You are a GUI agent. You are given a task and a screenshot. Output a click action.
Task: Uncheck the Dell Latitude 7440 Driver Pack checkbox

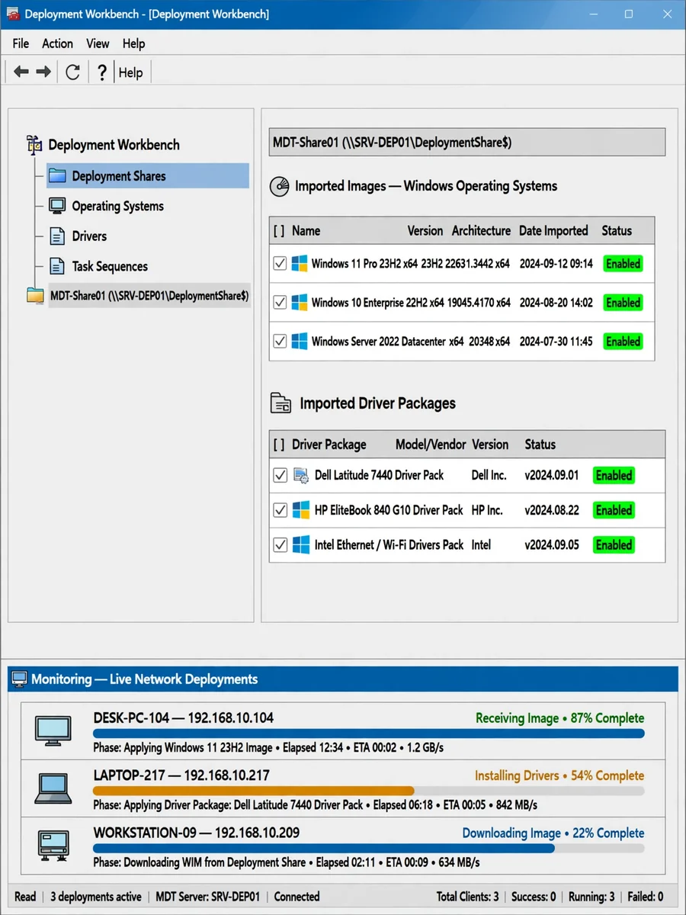click(280, 475)
